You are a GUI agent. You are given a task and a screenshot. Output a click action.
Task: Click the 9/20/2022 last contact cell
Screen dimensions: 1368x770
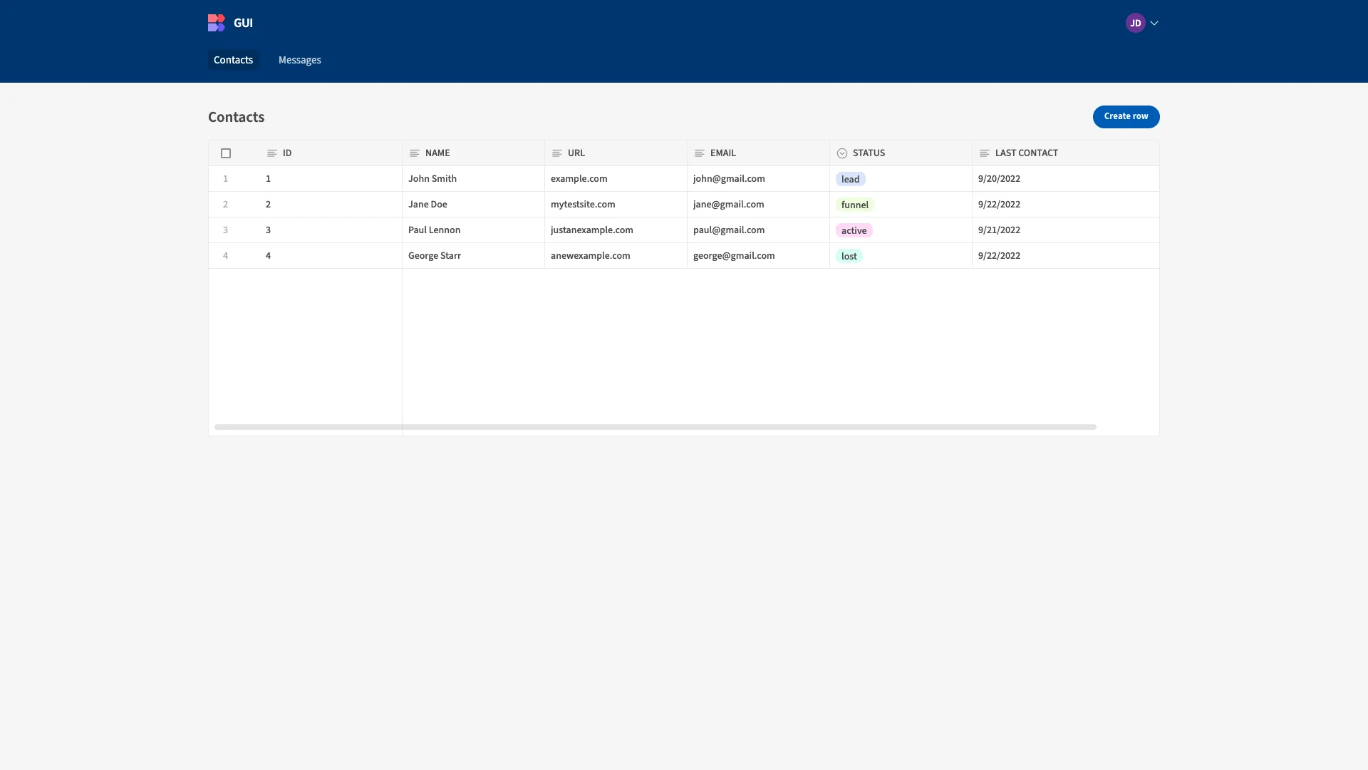click(x=1065, y=179)
